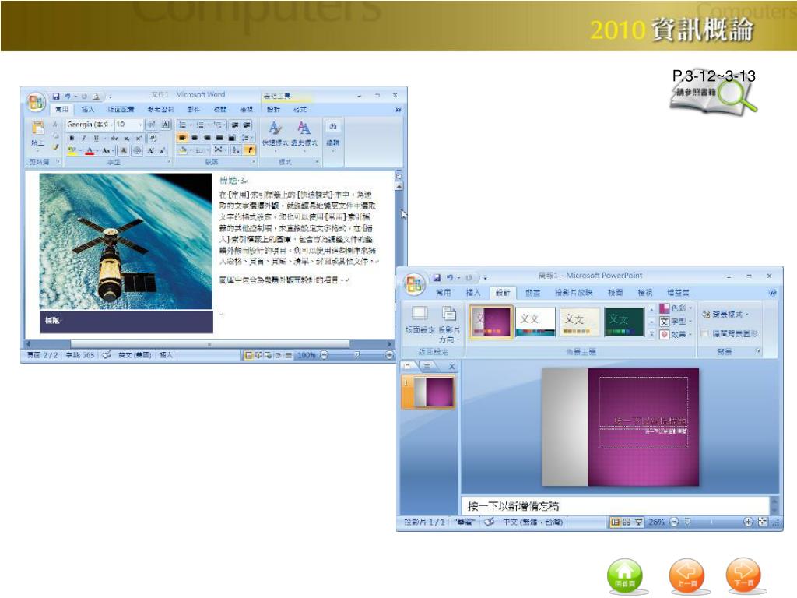797x598 pixels.
Task: Open Background Styles button in PowerPoint
Action: pos(725,315)
